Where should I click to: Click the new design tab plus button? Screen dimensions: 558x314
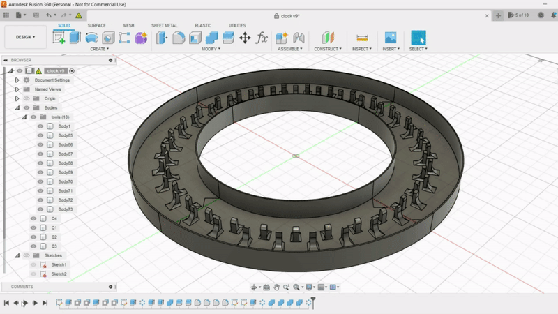[498, 15]
